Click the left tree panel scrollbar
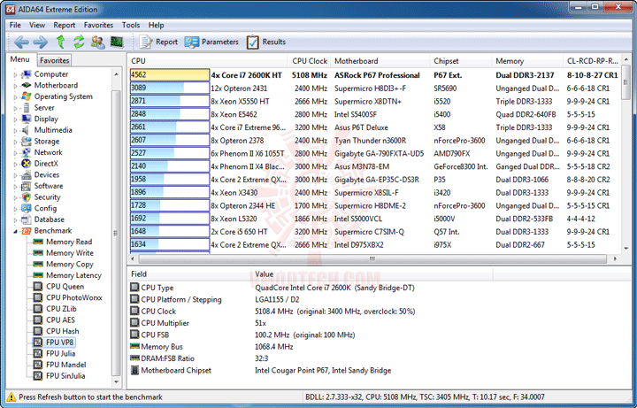Viewport: 637px width, 408px height. pos(116,234)
